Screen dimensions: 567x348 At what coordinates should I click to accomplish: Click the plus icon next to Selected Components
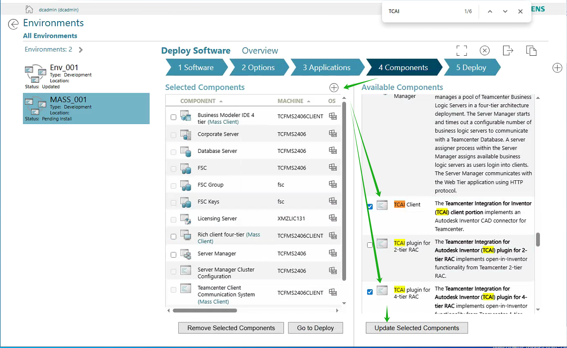pyautogui.click(x=334, y=88)
